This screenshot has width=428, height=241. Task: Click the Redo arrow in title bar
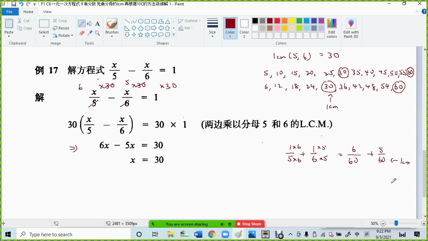(28, 4)
